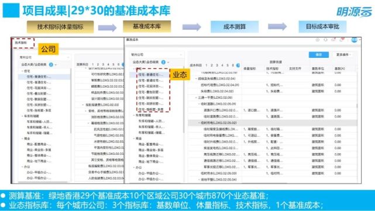The image size is (375, 211).
Task: Collapse the 临时道路 tree row
Action: (199, 104)
